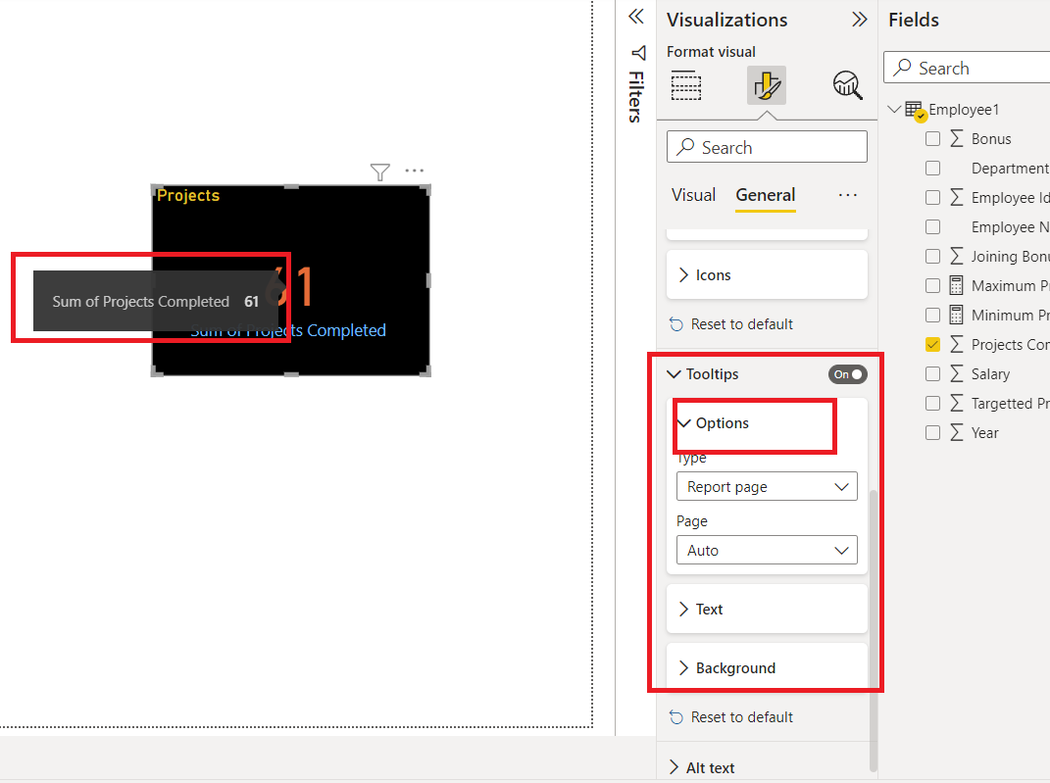Expand Filters pane with double left arrows
The image size is (1050, 783).
[636, 17]
